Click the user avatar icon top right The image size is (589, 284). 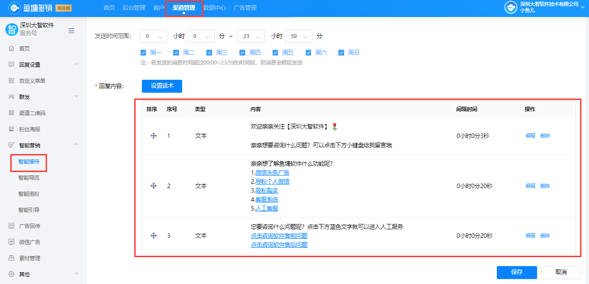pyautogui.click(x=511, y=8)
